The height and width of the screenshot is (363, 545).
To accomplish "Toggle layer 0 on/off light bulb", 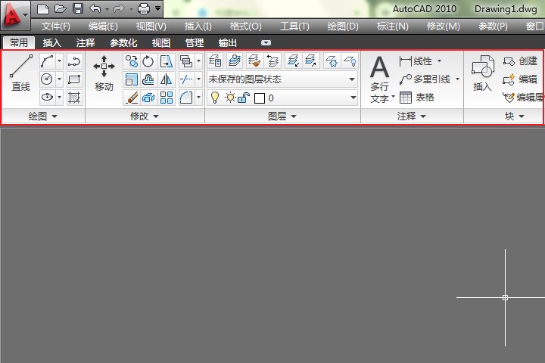I will [215, 98].
